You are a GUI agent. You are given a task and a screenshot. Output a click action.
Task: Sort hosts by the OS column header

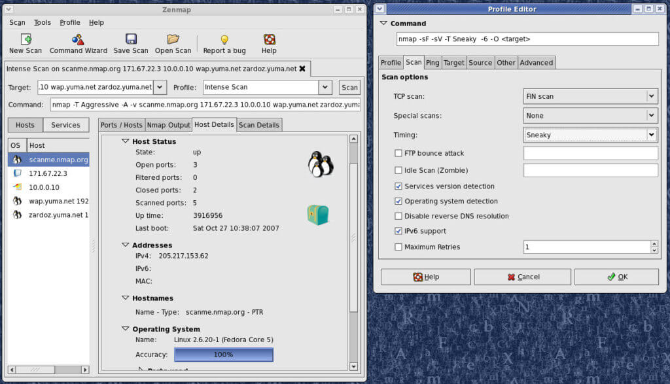click(x=17, y=145)
